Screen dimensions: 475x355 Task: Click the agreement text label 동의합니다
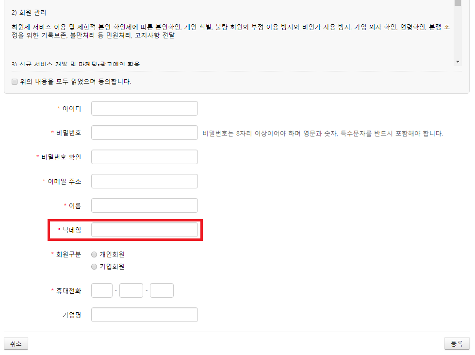[x=115, y=82]
